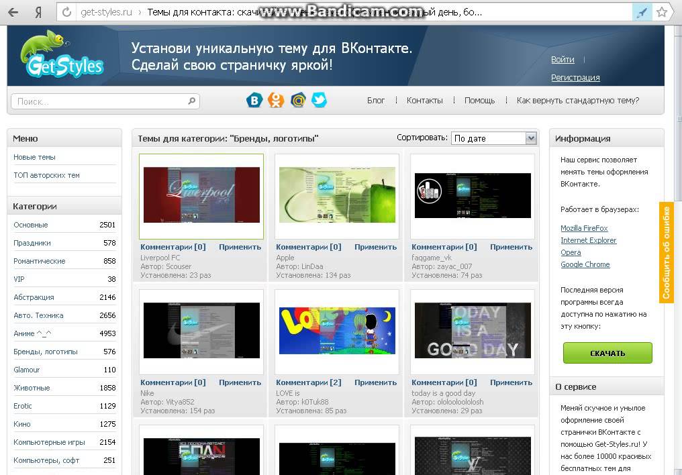
Task: Open the Помощь menu item
Action: coord(479,101)
